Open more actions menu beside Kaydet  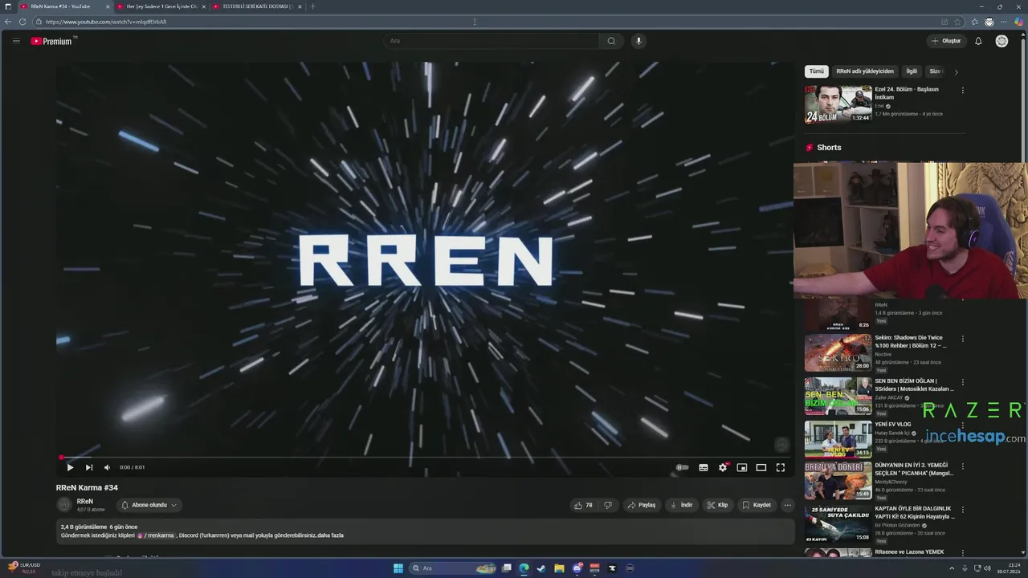coord(788,505)
